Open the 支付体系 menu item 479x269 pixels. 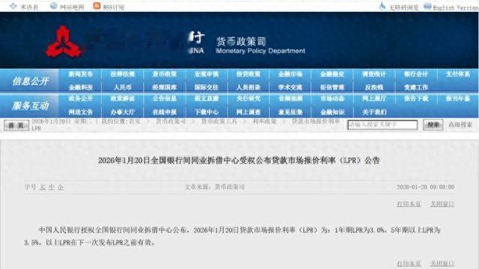[x=458, y=74]
